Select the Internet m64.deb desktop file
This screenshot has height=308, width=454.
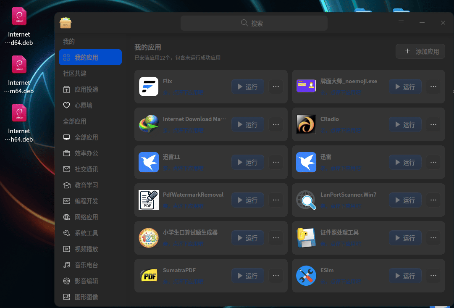click(19, 75)
